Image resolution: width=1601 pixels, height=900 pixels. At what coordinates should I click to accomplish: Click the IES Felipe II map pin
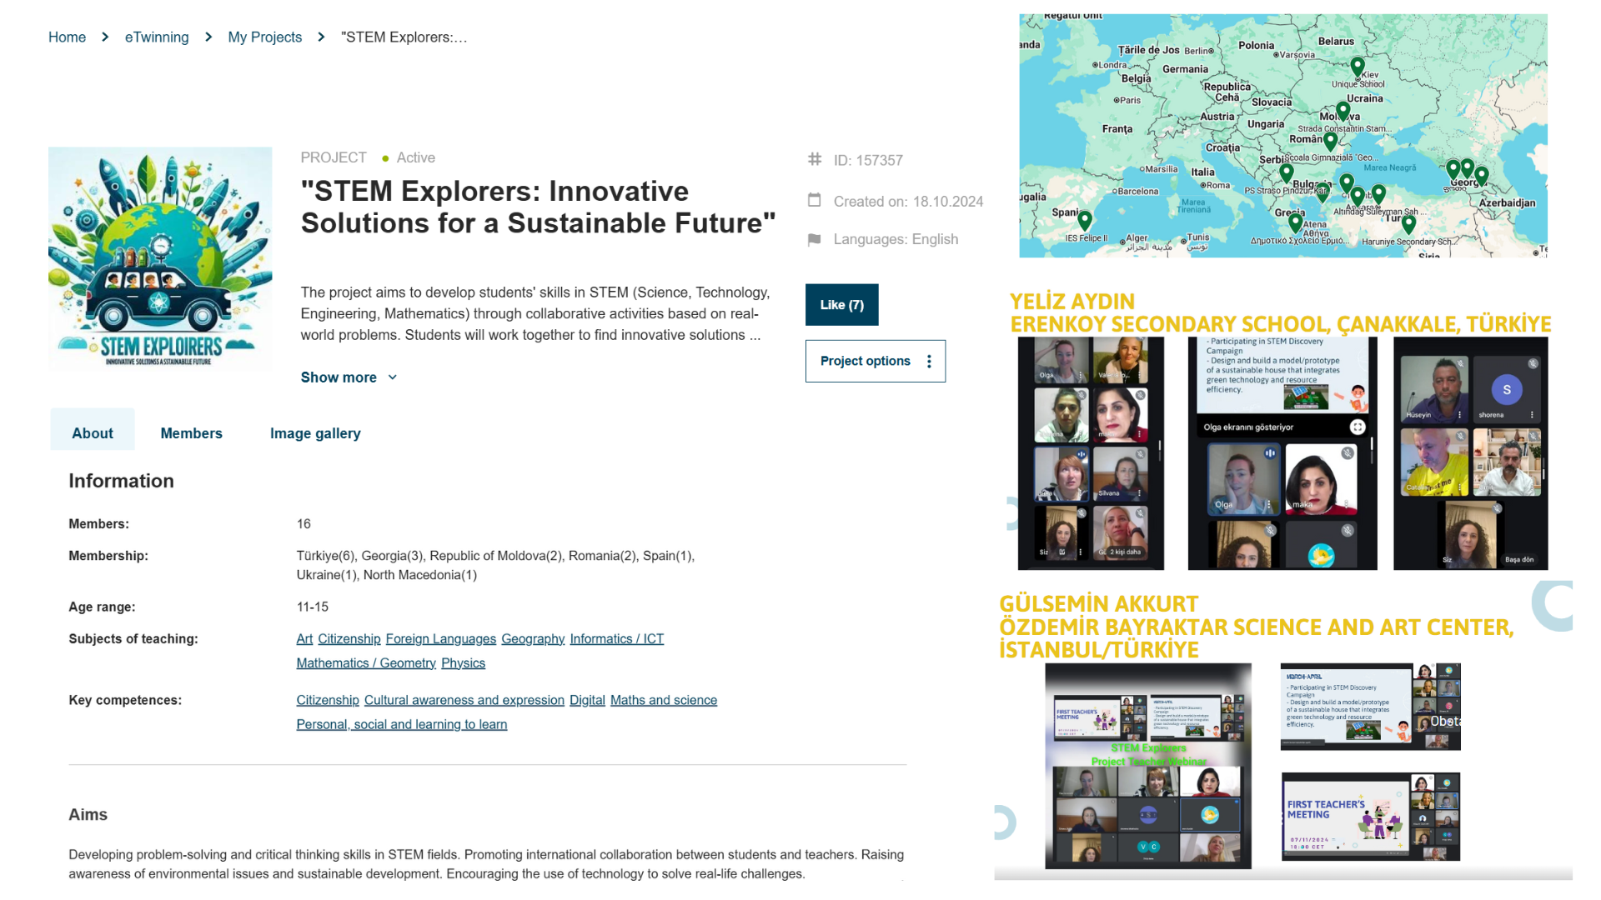click(x=1085, y=220)
